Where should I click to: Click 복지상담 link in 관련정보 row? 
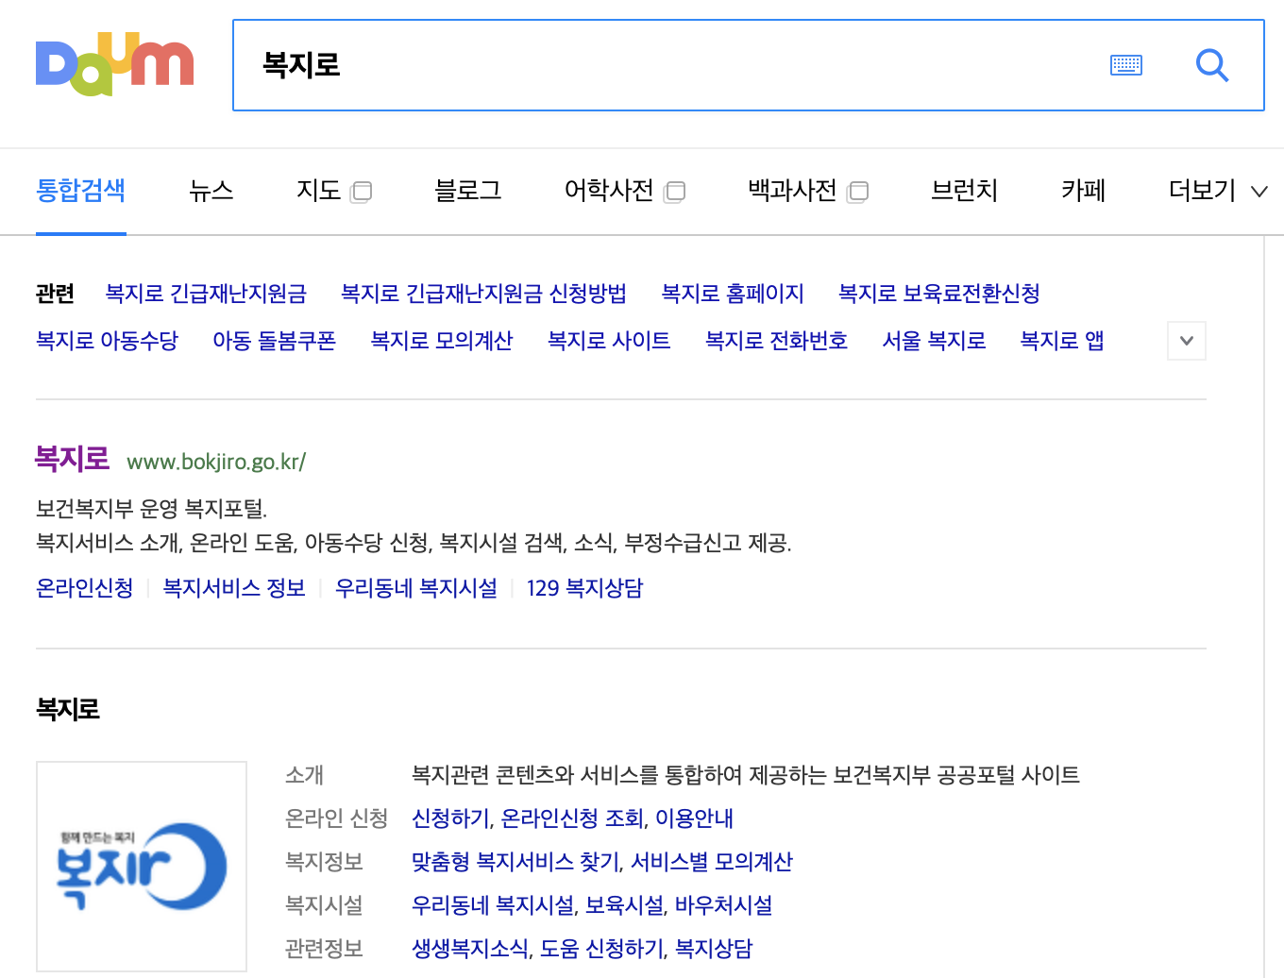[x=714, y=949]
